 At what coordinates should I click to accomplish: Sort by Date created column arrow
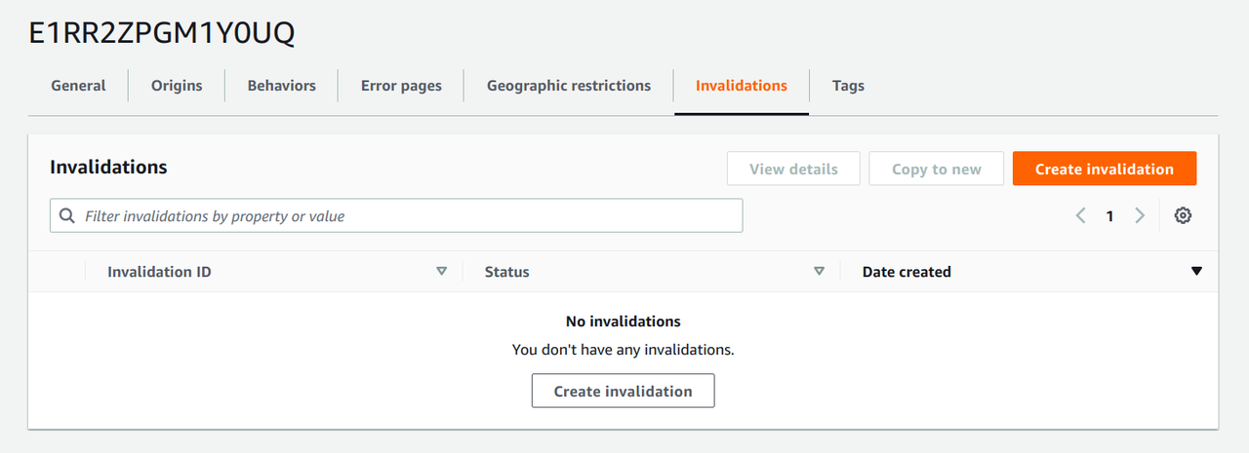(x=1196, y=272)
